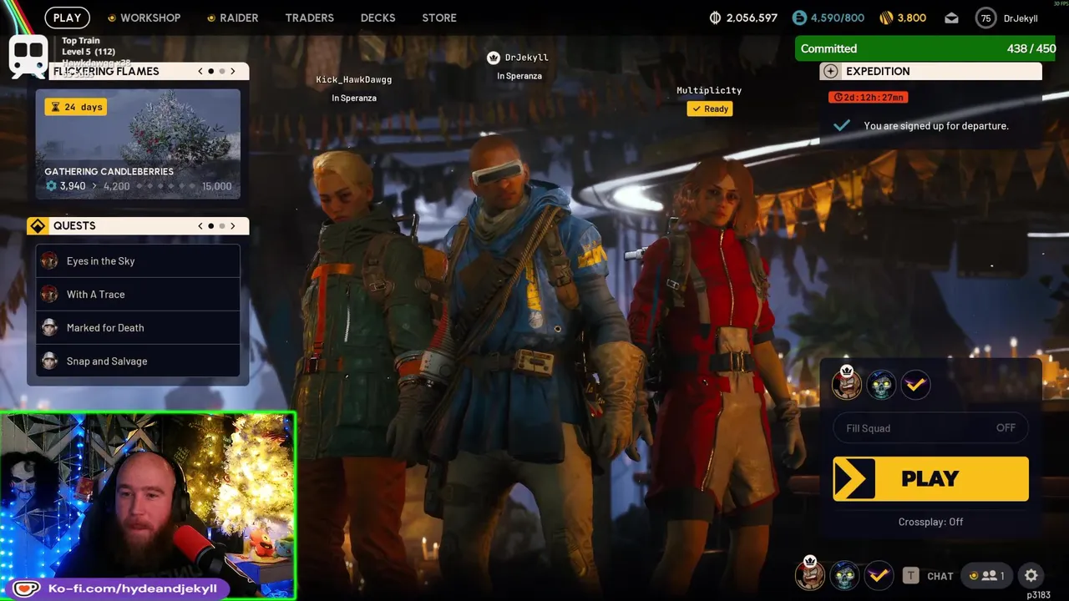Go to next Quests page
This screenshot has width=1069, height=601.
click(x=233, y=225)
